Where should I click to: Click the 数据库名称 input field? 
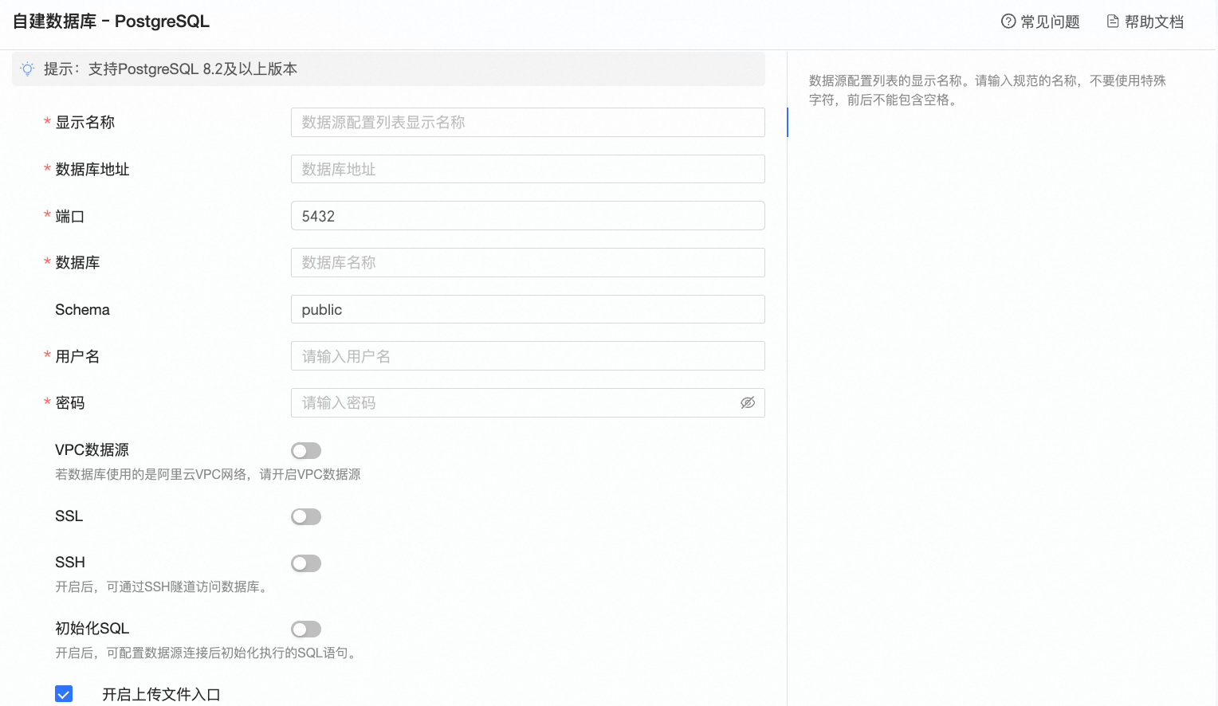pyautogui.click(x=528, y=263)
